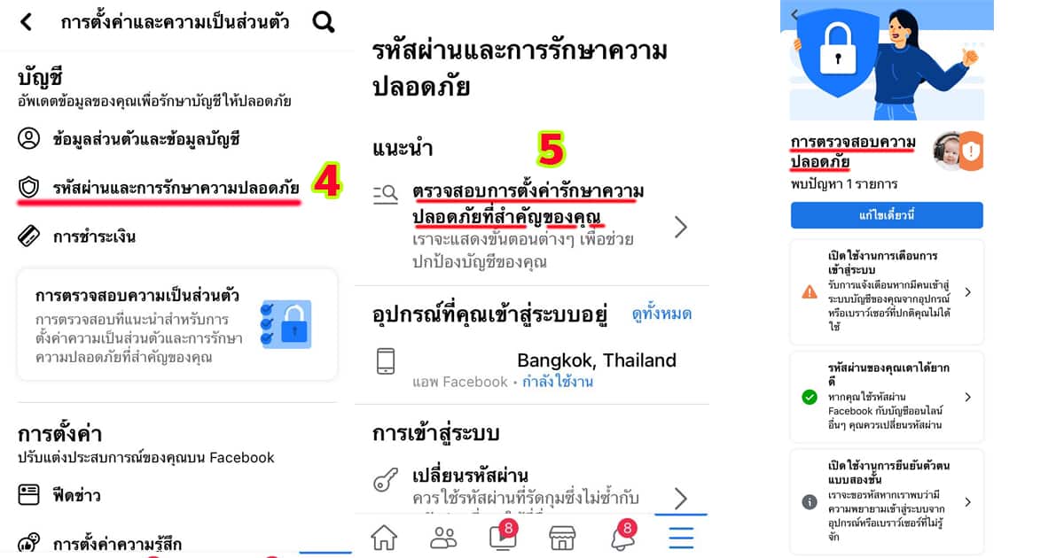Open Friends tab in bottom navigation
1064x558 pixels.
[x=443, y=537]
